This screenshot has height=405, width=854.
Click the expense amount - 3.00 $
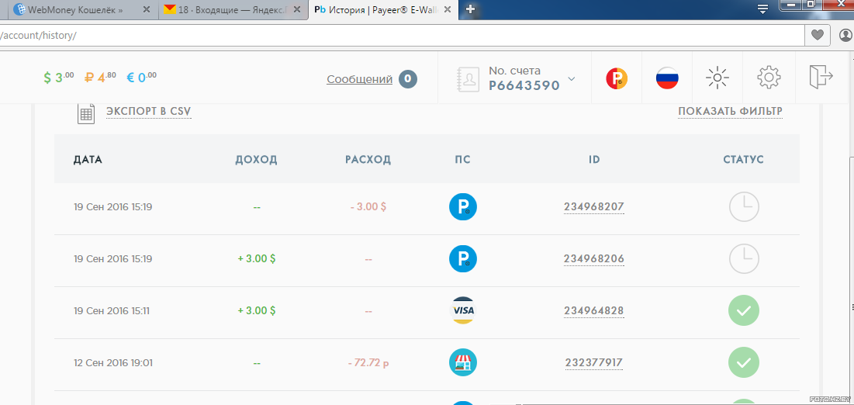tap(368, 207)
